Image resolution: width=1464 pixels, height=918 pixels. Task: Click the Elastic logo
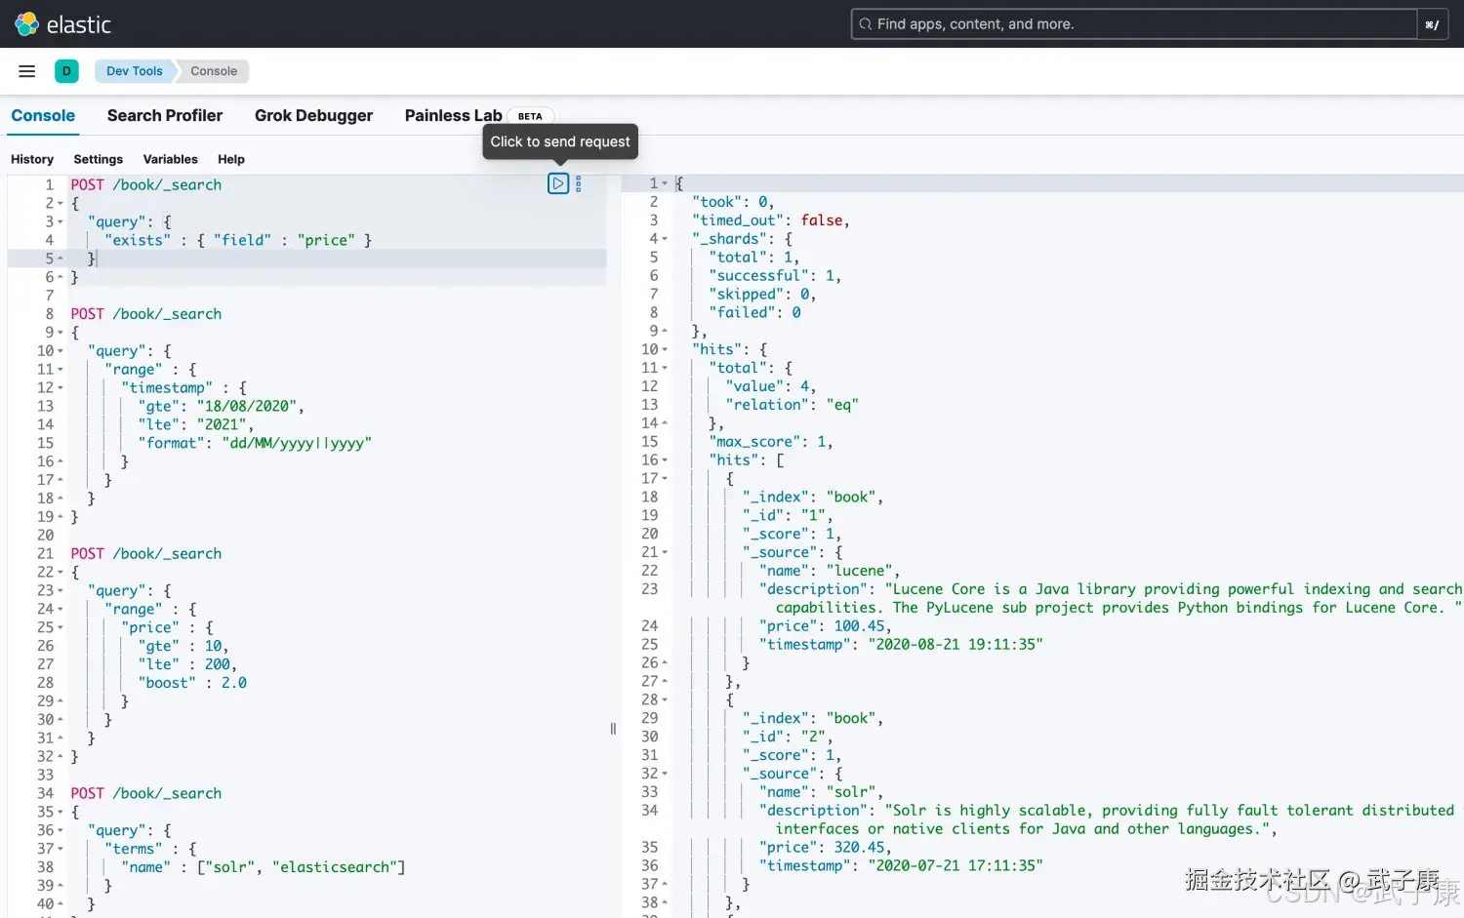[27, 24]
